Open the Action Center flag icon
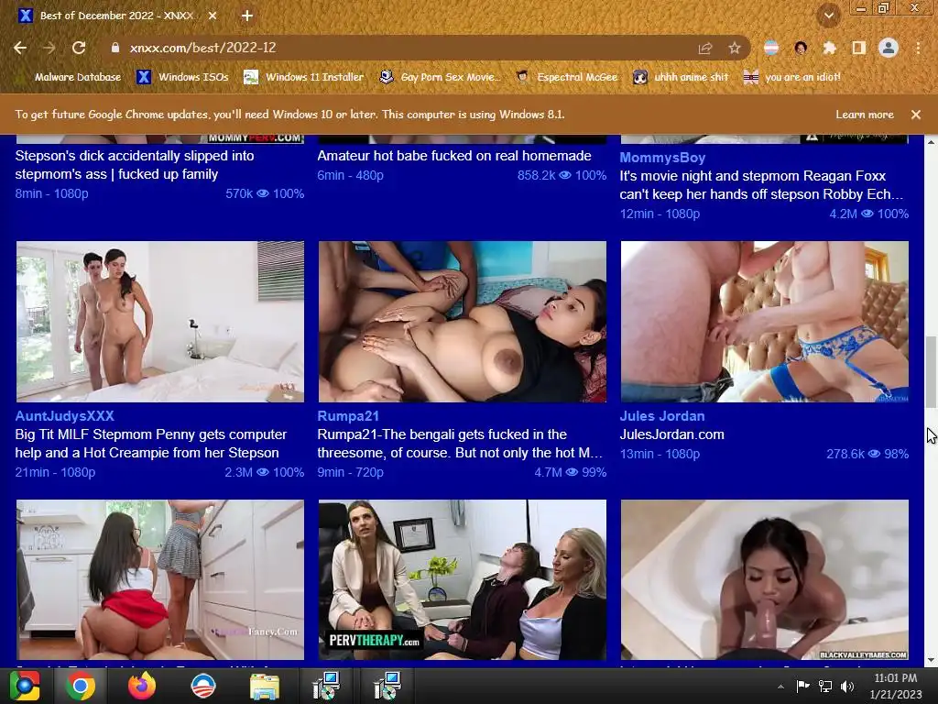 [x=802, y=686]
